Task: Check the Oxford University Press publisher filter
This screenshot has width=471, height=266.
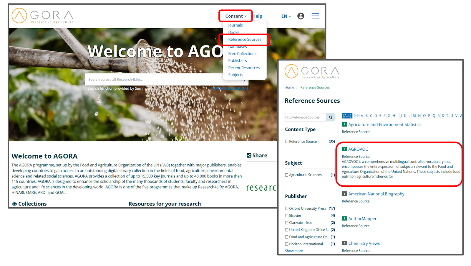Action: [x=287, y=208]
